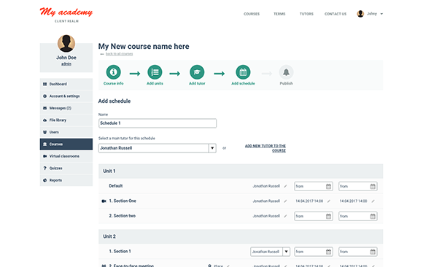This screenshot has height=267, width=423.
Task: Open File library in sidebar
Action: 66,120
